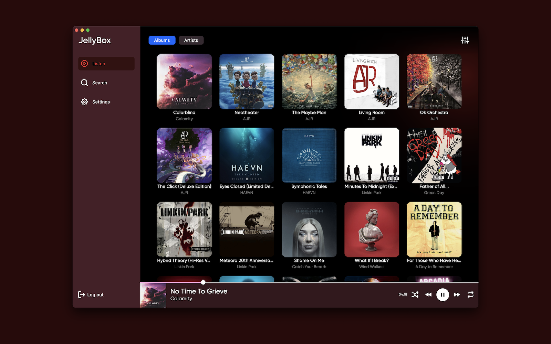Image resolution: width=551 pixels, height=344 pixels.
Task: Open the filter sliders icon
Action: tap(465, 40)
